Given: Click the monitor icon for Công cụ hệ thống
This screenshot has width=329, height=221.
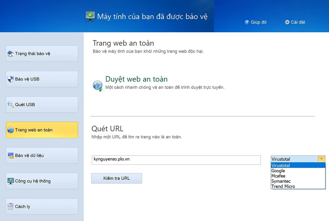Looking at the screenshot, I should (11, 181).
